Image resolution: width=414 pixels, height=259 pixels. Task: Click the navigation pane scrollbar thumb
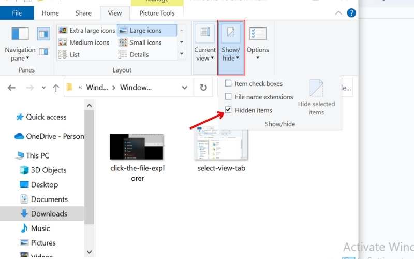[x=89, y=167]
